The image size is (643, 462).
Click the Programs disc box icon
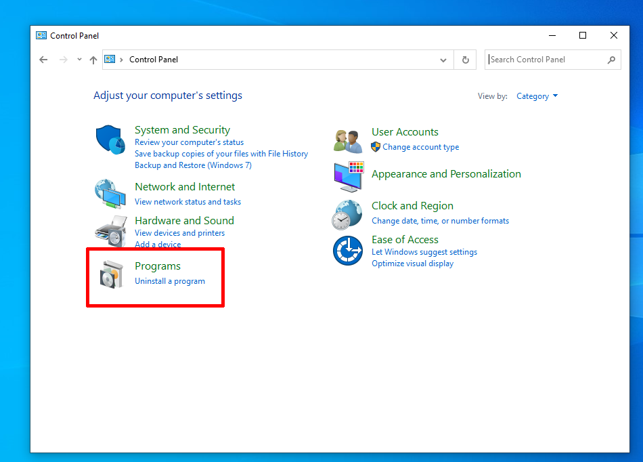coord(112,274)
